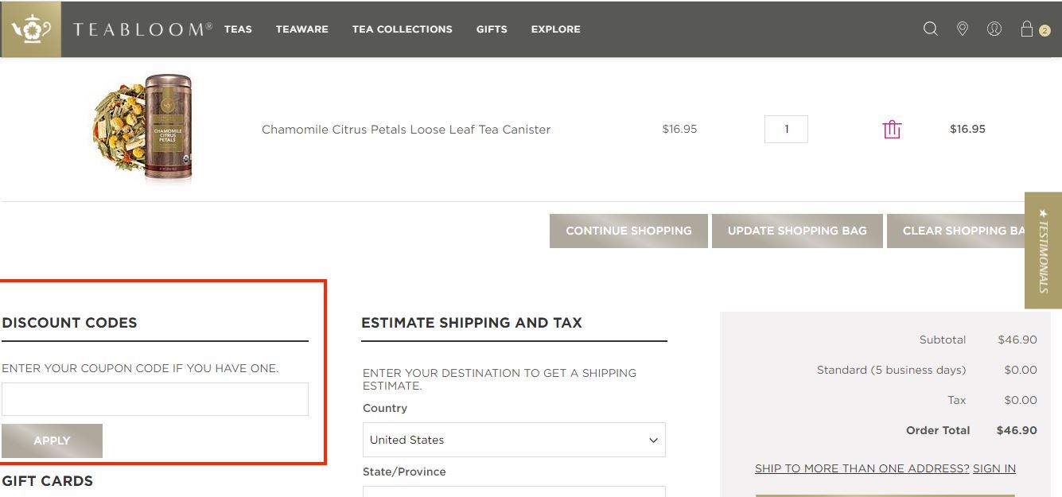The width and height of the screenshot is (1062, 497).
Task: Click the Update Shopping Bag button
Action: (797, 231)
